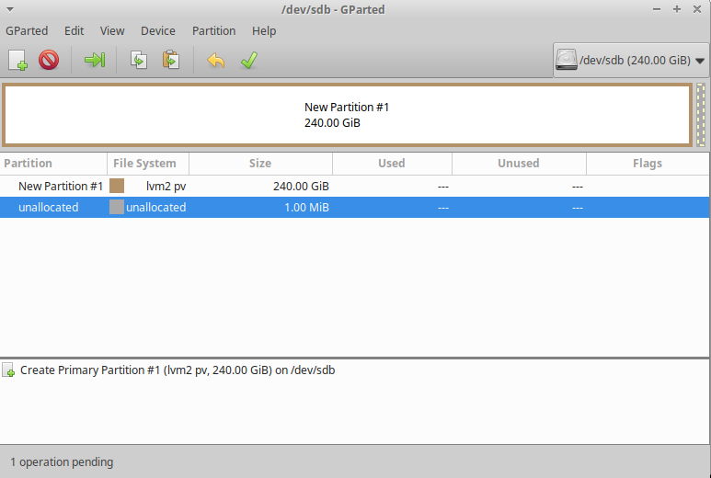Click the Paste partition clipboard icon

click(171, 60)
